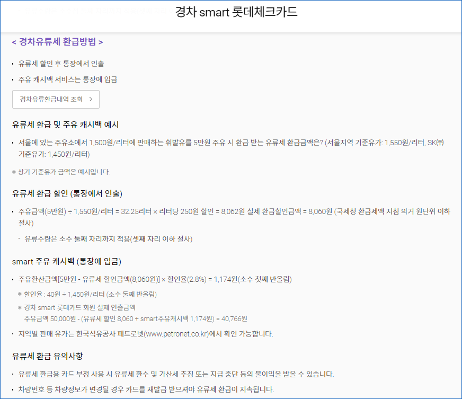Select the heading < 경차유류세 환급방법 >

click(x=57, y=42)
